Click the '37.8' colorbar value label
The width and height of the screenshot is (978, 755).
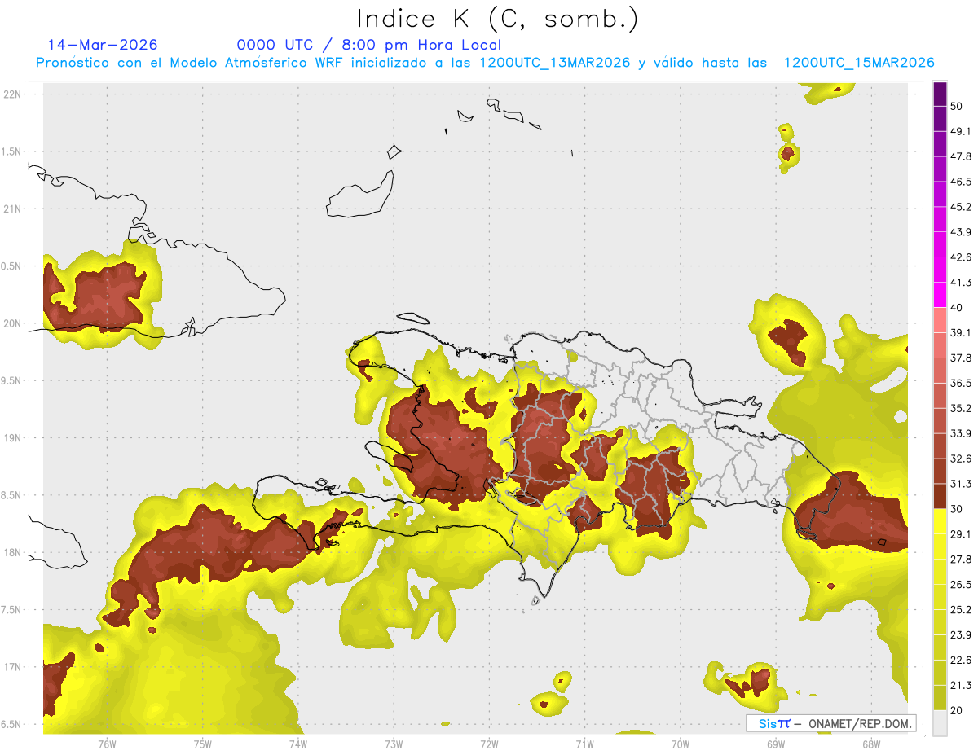click(961, 358)
